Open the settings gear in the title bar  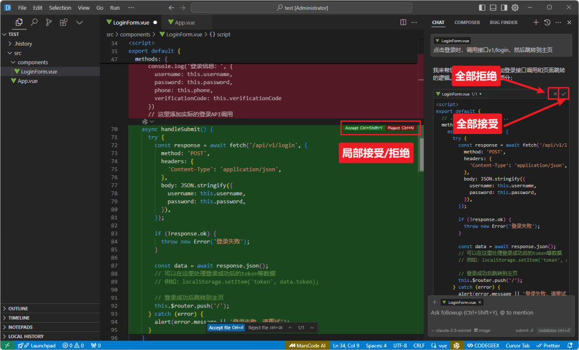(x=515, y=8)
